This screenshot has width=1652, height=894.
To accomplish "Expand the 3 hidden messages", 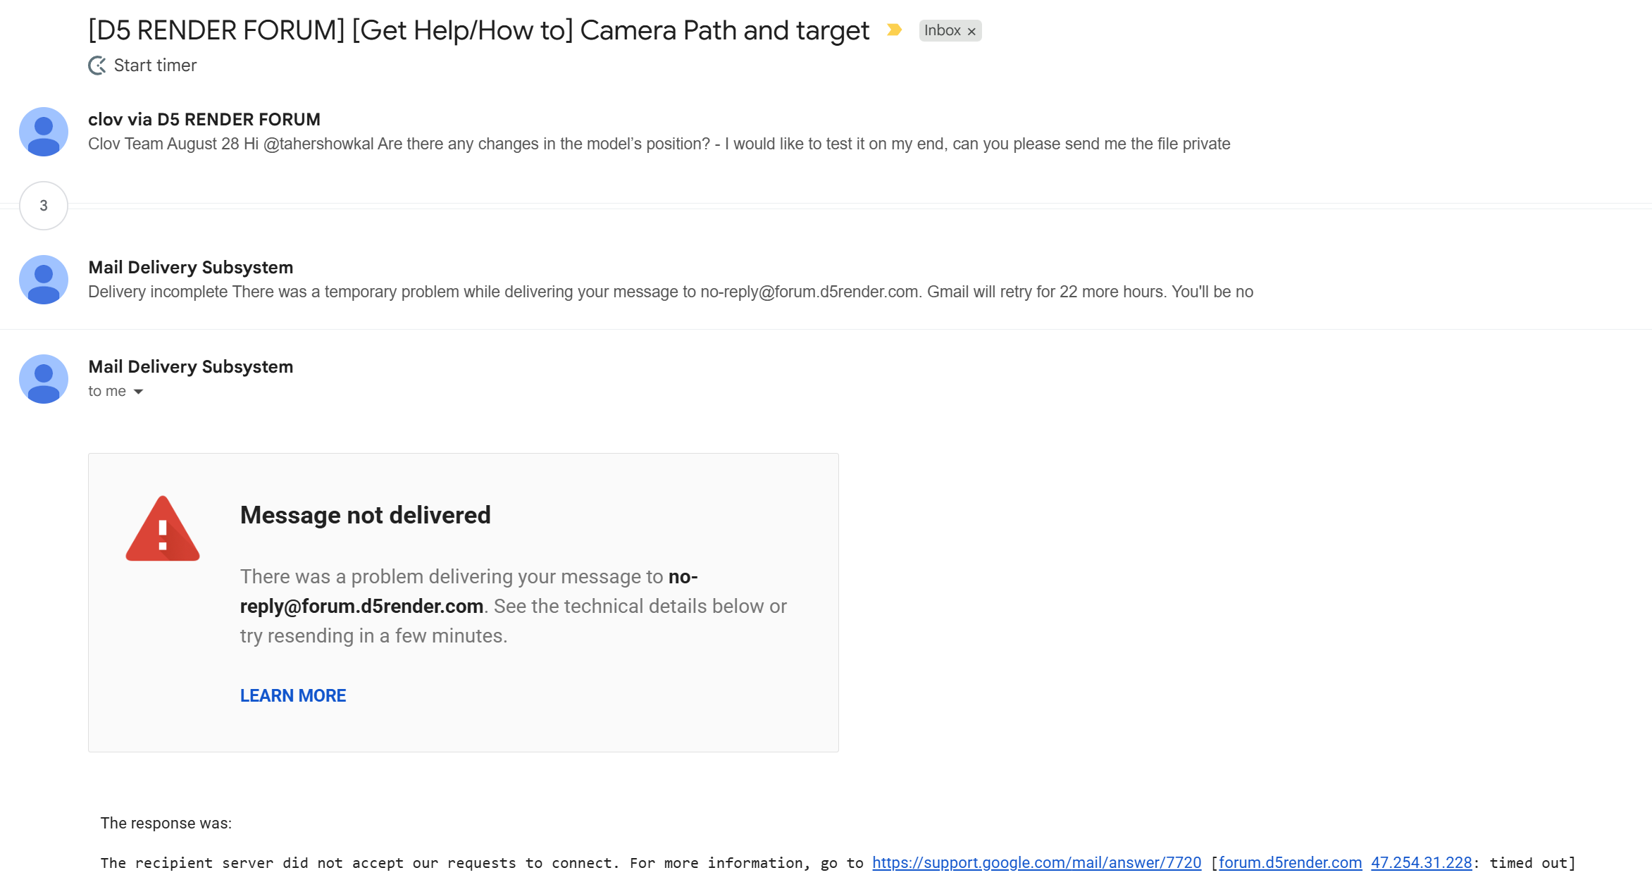I will tap(44, 206).
